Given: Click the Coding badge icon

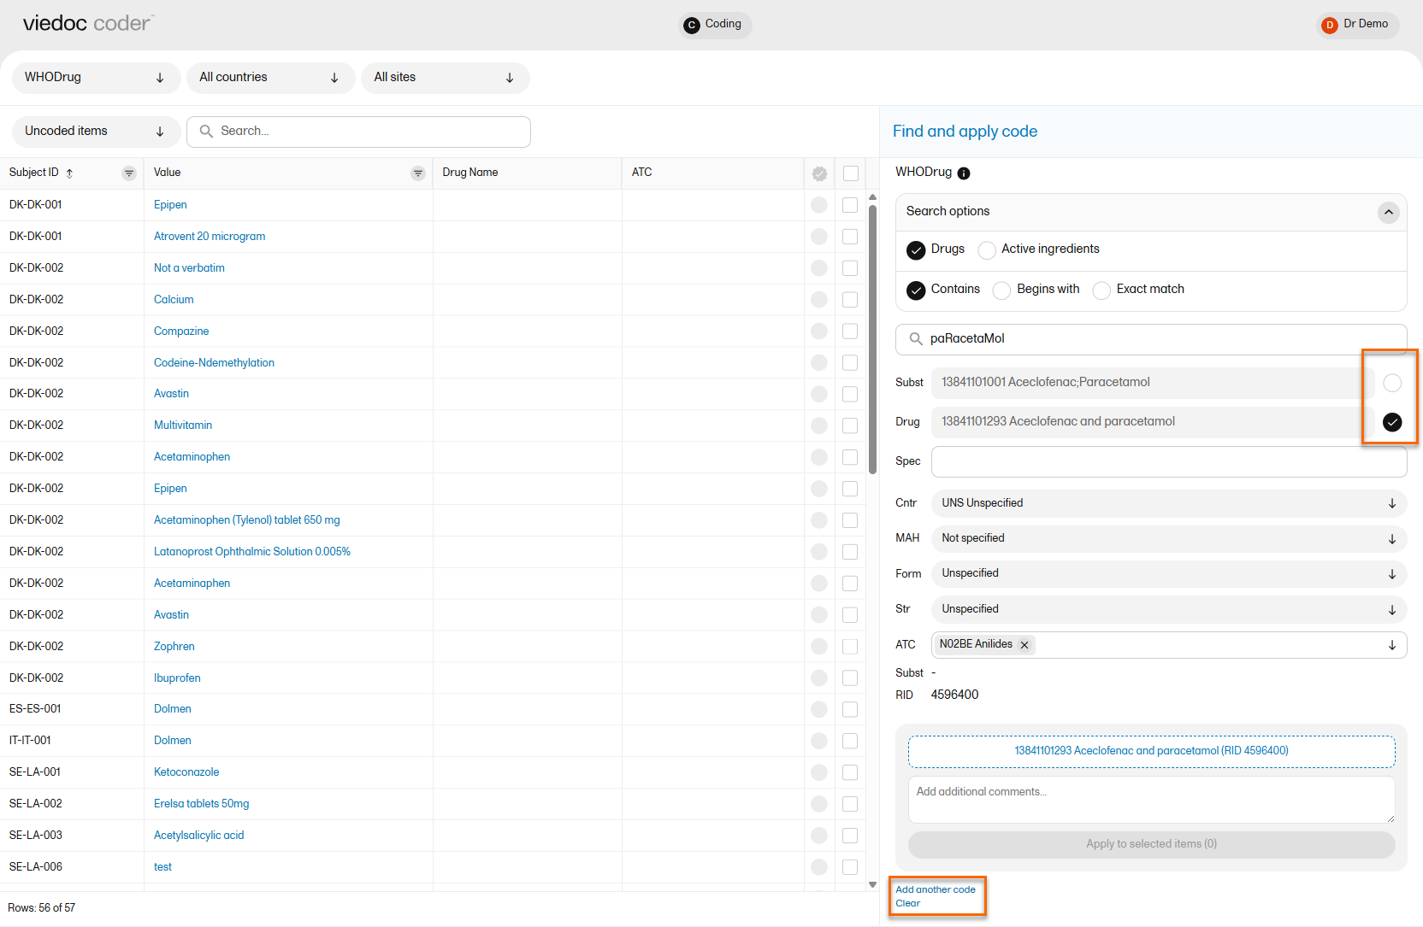Looking at the screenshot, I should click(x=692, y=25).
